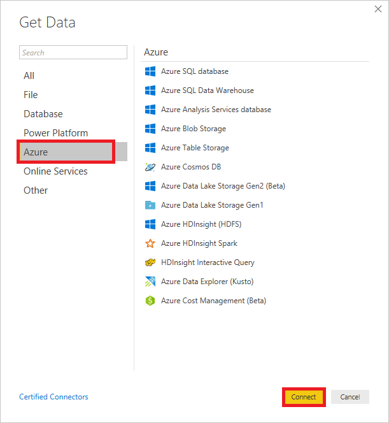
Task: Click the Cancel button
Action: pos(350,397)
